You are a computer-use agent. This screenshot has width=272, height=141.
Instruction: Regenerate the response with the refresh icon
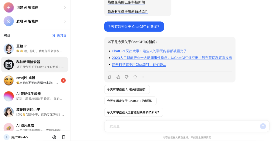[x=135, y=77]
